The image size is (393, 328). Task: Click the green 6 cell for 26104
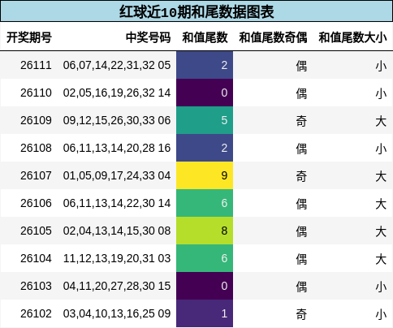(205, 258)
